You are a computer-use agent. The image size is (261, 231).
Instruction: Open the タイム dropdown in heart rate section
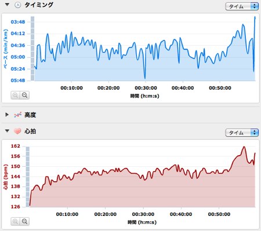tap(242, 133)
